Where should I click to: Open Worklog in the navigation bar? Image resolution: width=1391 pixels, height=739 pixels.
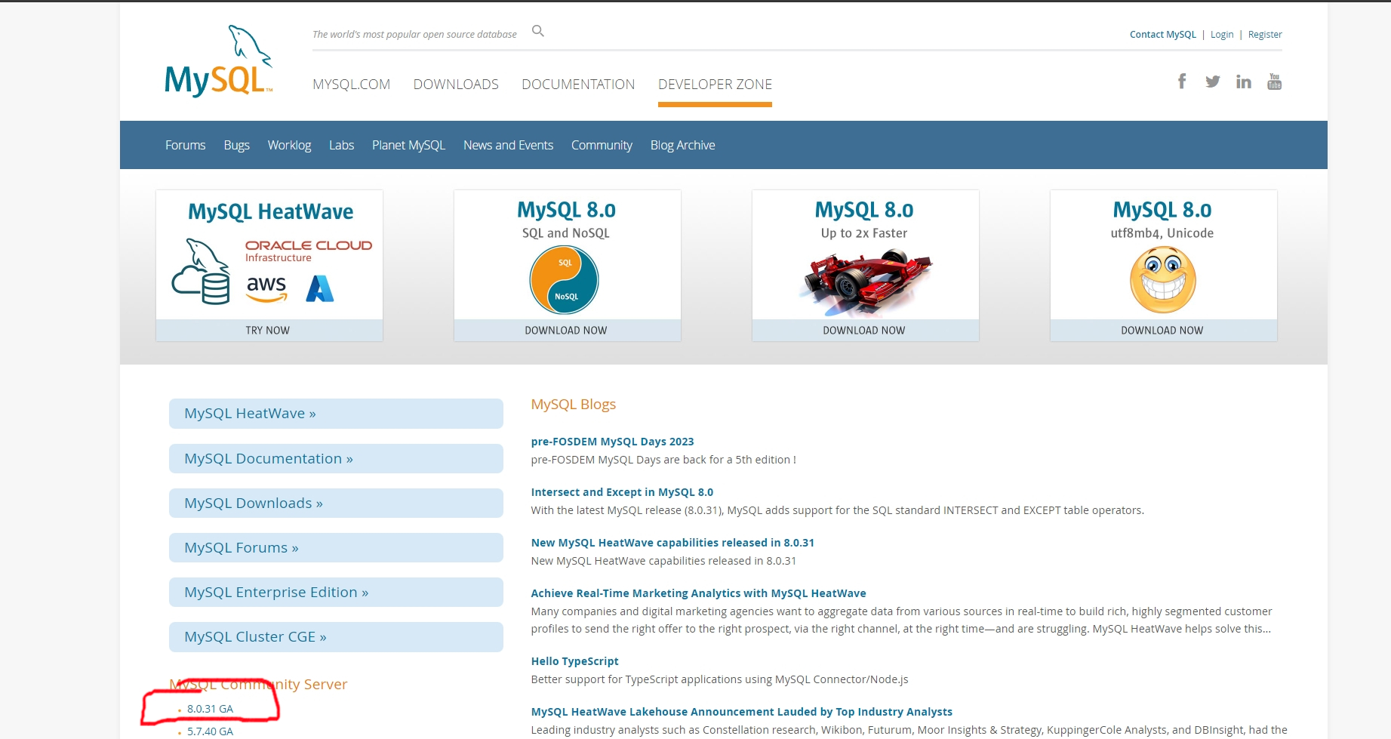pos(289,145)
